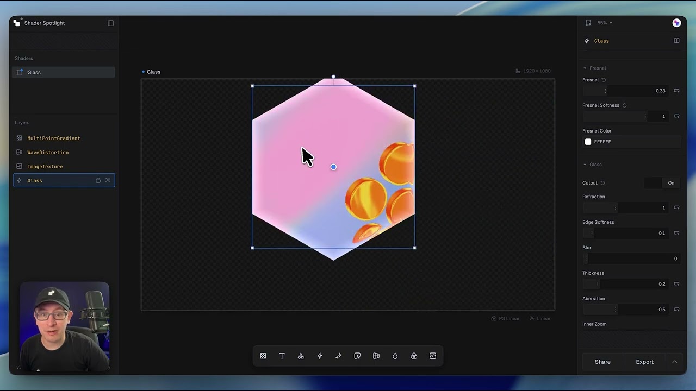The image size is (696, 391).
Task: Click the presenter webcam thumbnail
Action: click(x=65, y=327)
